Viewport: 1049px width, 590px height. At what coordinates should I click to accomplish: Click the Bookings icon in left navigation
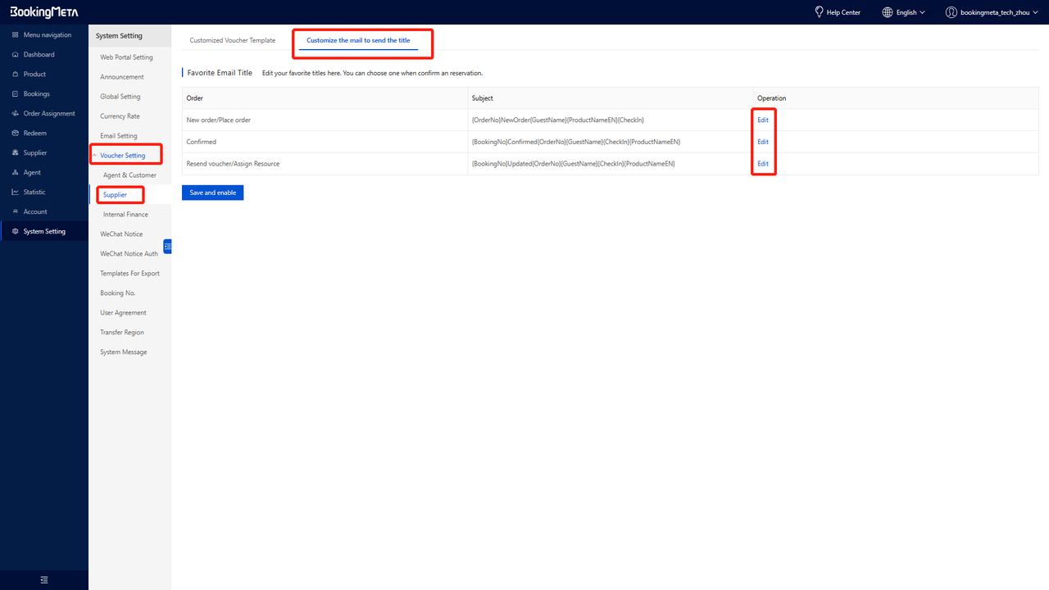(x=16, y=94)
